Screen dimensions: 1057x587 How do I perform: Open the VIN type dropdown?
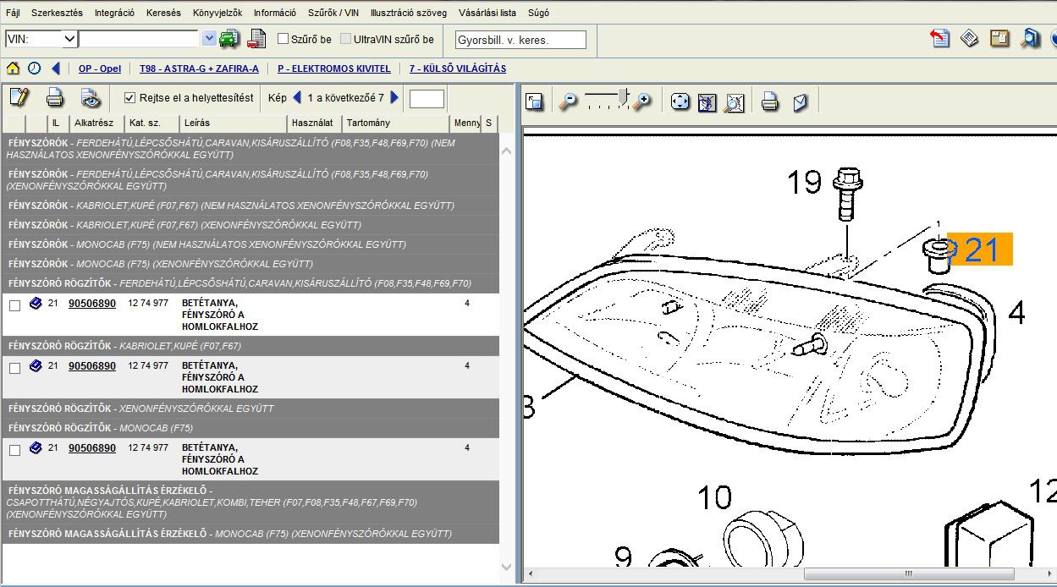[x=69, y=39]
